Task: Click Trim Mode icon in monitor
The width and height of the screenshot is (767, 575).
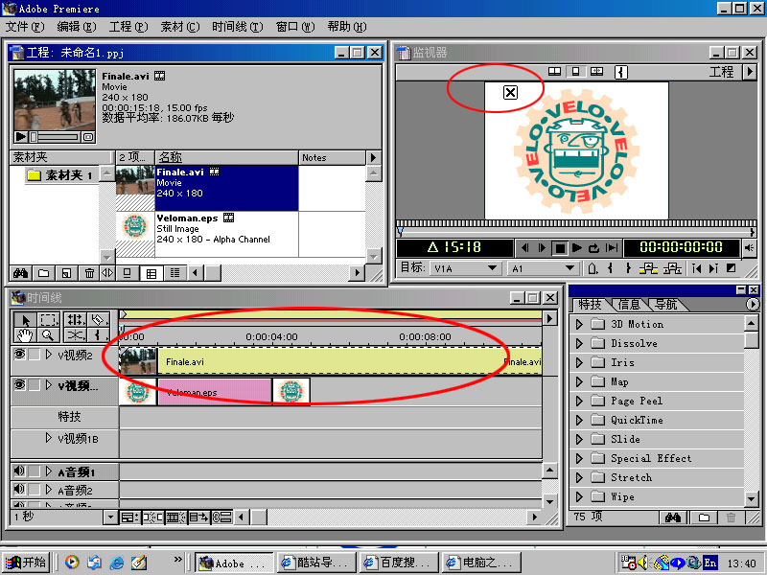Action: pos(596,72)
